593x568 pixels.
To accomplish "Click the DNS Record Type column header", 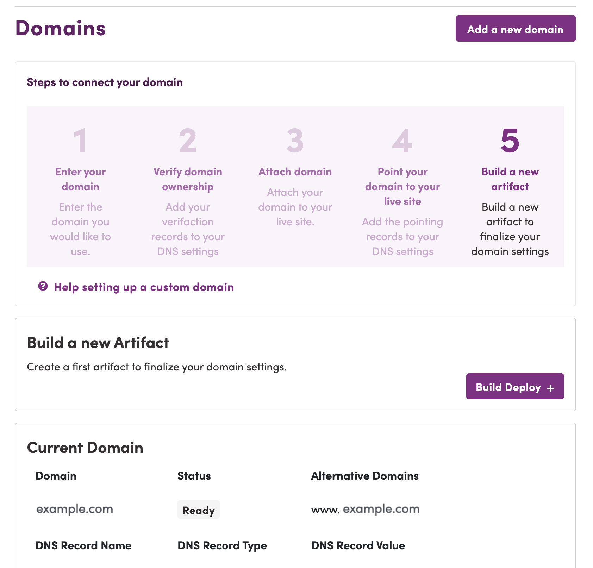I will 222,546.
